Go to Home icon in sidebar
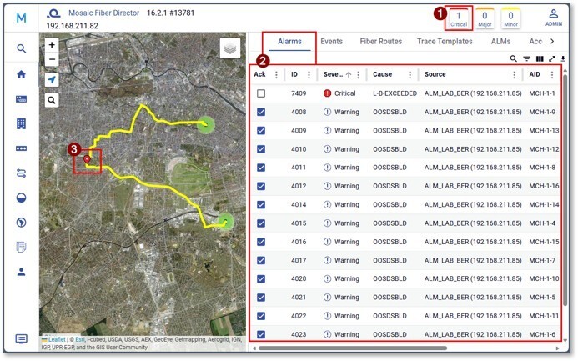Screen dimensions: 578x361 pyautogui.click(x=22, y=74)
